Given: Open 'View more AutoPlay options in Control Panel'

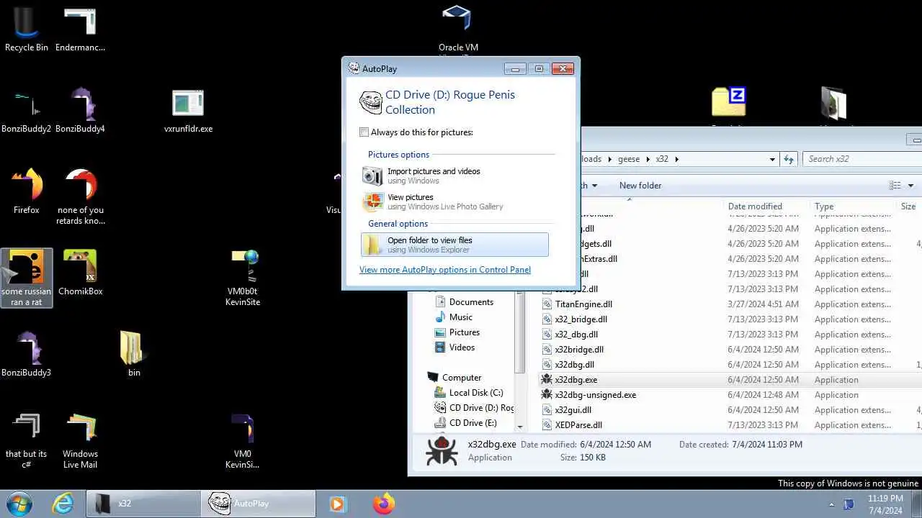Looking at the screenshot, I should tap(445, 270).
